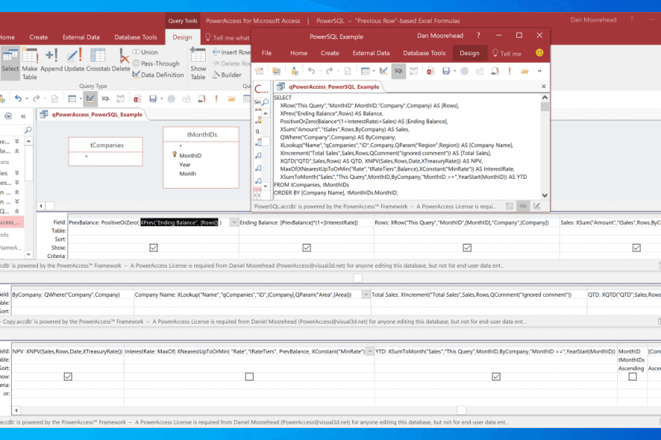The image size is (661, 440).
Task: Collapse the navigation pane with double chevron
Action: (23, 116)
